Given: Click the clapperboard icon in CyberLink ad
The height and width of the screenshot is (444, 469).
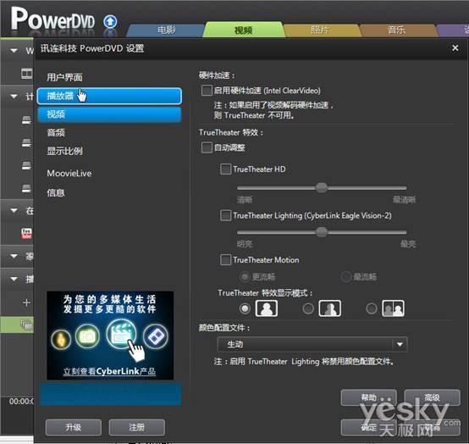Looking at the screenshot, I should tap(121, 334).
